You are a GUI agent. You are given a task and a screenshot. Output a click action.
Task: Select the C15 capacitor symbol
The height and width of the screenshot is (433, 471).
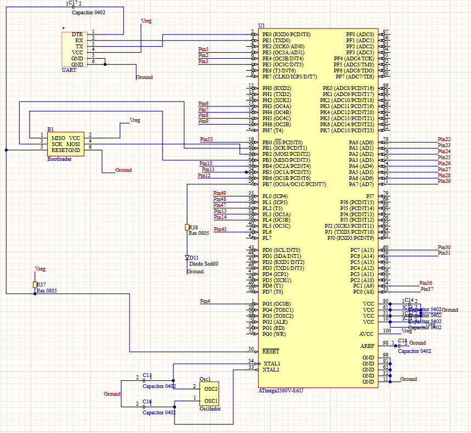pyautogui.click(x=144, y=380)
